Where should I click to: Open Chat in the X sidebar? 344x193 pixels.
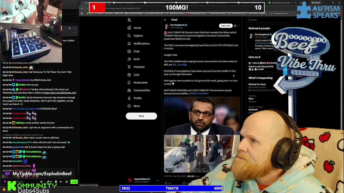click(x=133, y=51)
